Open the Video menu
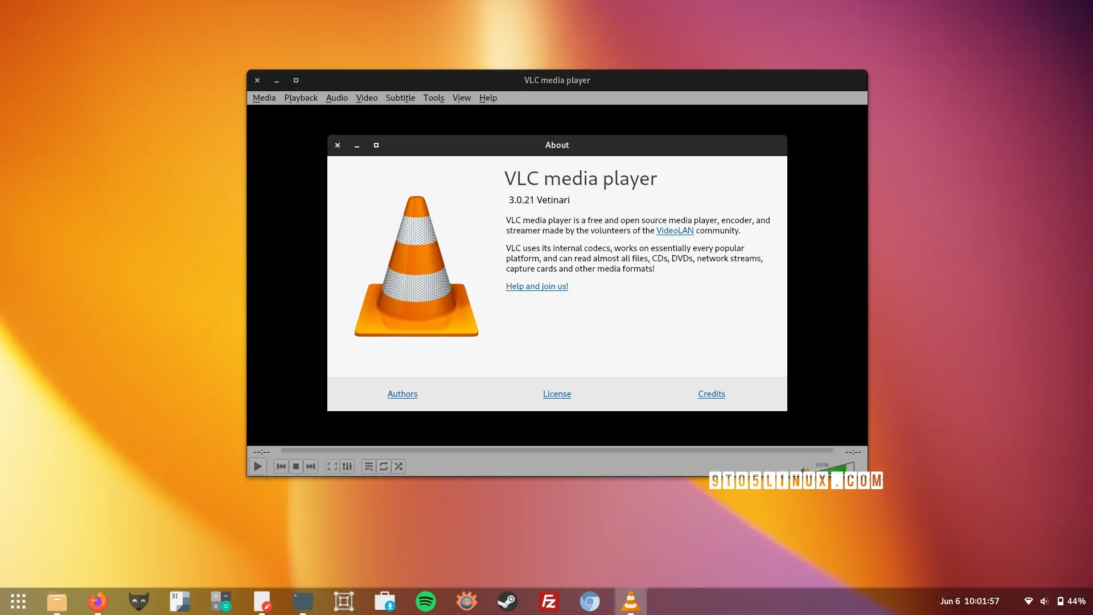This screenshot has width=1093, height=615. (367, 98)
